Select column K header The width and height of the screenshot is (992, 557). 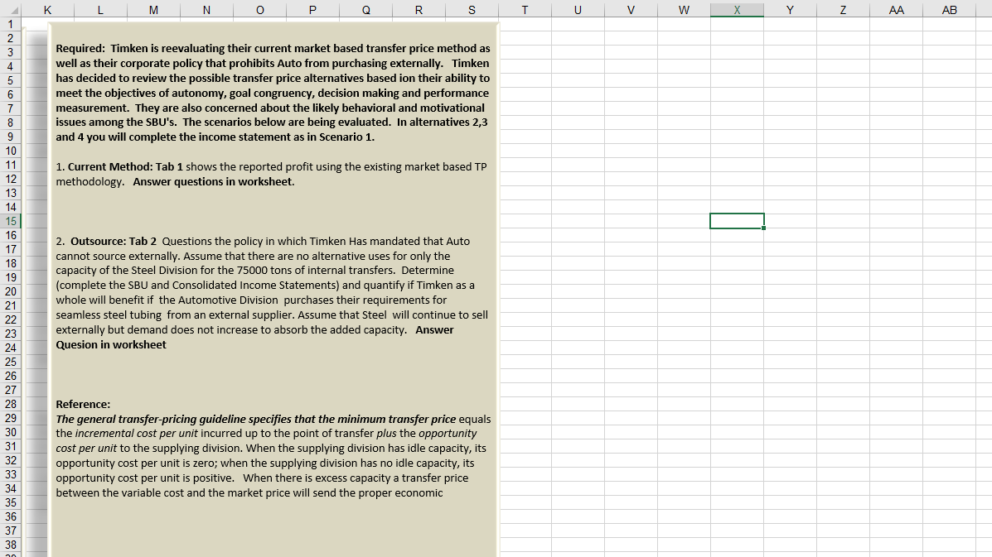47,10
